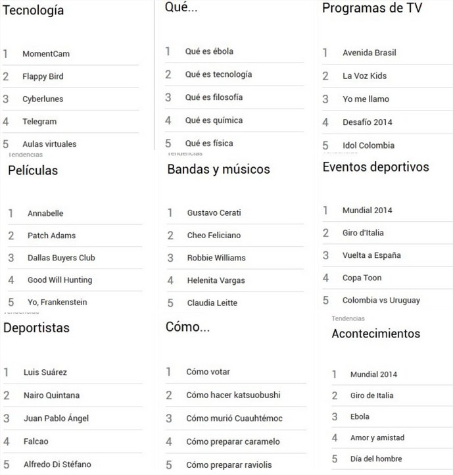Image resolution: width=453 pixels, height=475 pixels.
Task: Select the Dallas Buyers Club movie entry
Action: tap(61, 258)
